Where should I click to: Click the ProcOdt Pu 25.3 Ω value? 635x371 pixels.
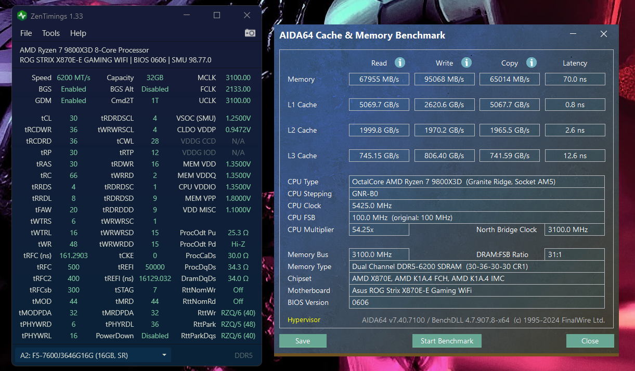pos(238,233)
